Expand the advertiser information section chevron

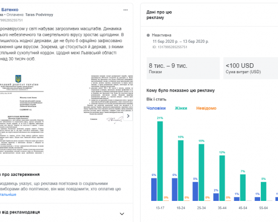coord(122,214)
